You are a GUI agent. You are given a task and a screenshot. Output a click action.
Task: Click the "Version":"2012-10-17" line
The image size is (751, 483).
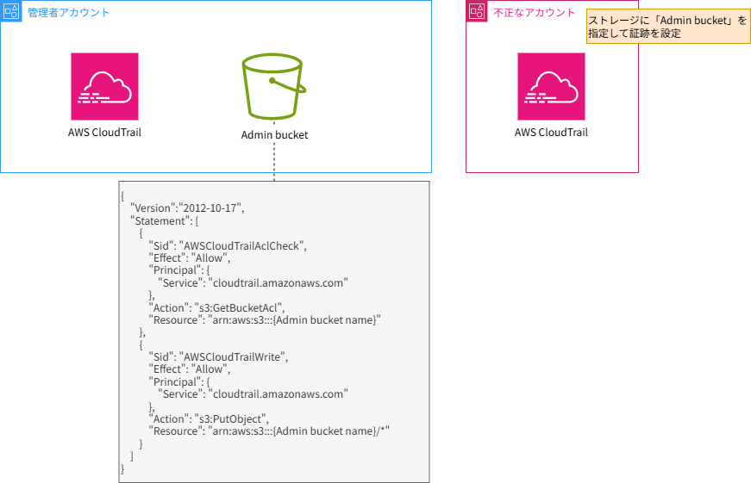187,208
